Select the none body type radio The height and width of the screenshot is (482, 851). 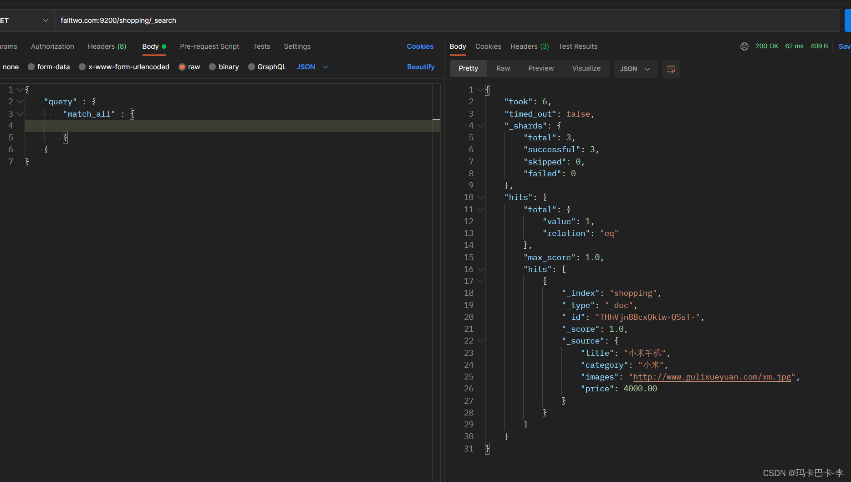tap(10, 67)
